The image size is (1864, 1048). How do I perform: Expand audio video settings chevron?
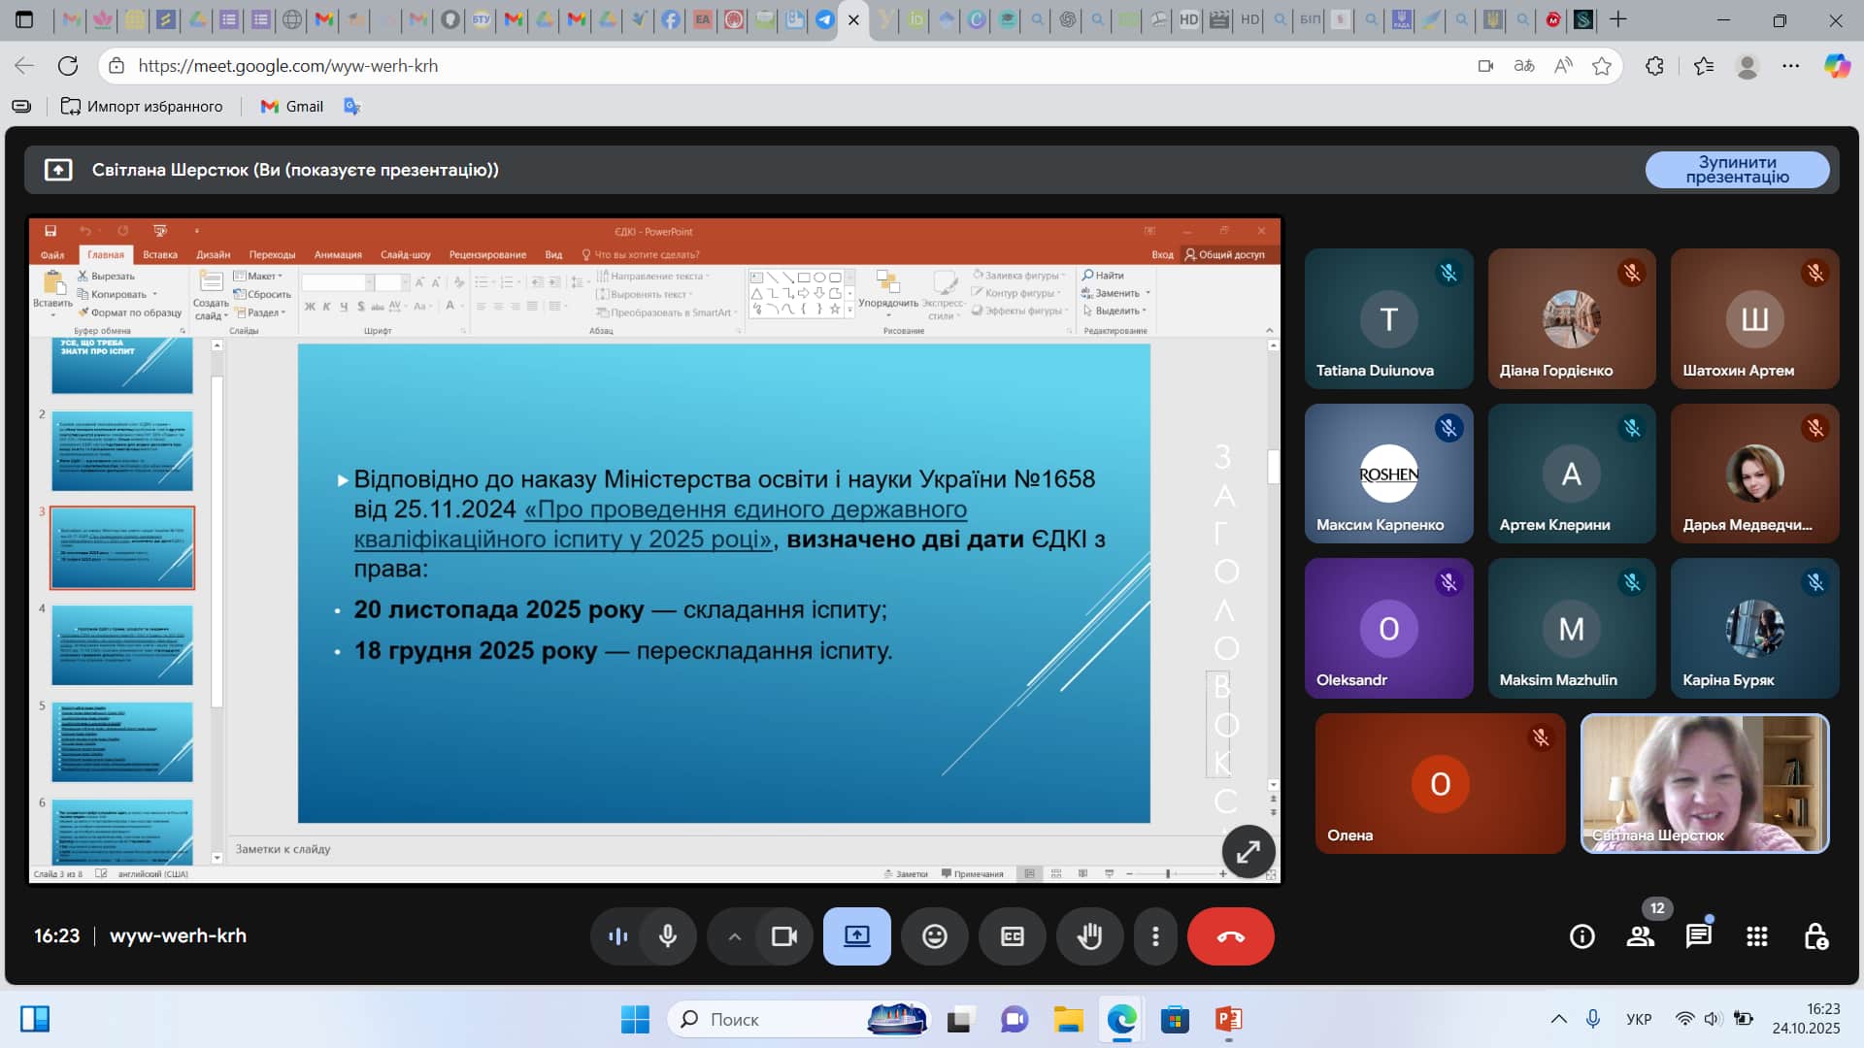point(735,936)
